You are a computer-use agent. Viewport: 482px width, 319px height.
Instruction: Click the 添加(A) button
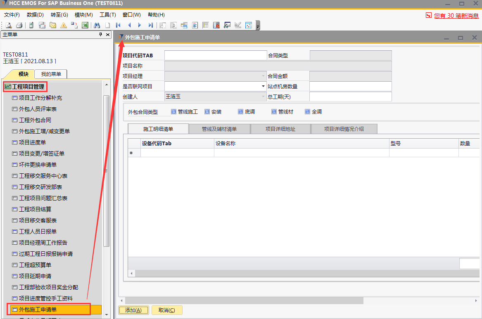click(133, 310)
